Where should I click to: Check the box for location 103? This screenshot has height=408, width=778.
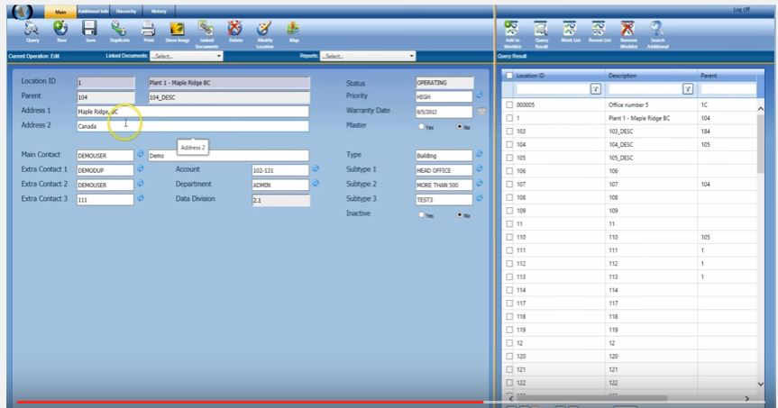point(509,131)
